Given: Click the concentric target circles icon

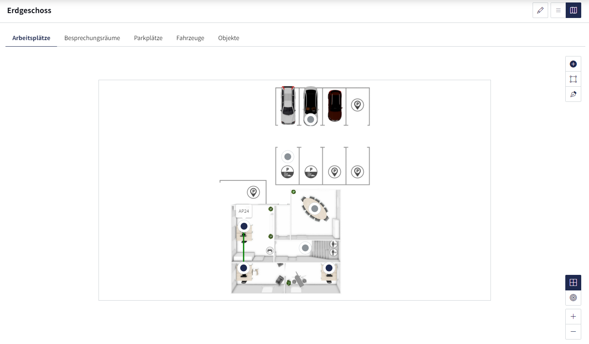Looking at the screenshot, I should pyautogui.click(x=573, y=297).
